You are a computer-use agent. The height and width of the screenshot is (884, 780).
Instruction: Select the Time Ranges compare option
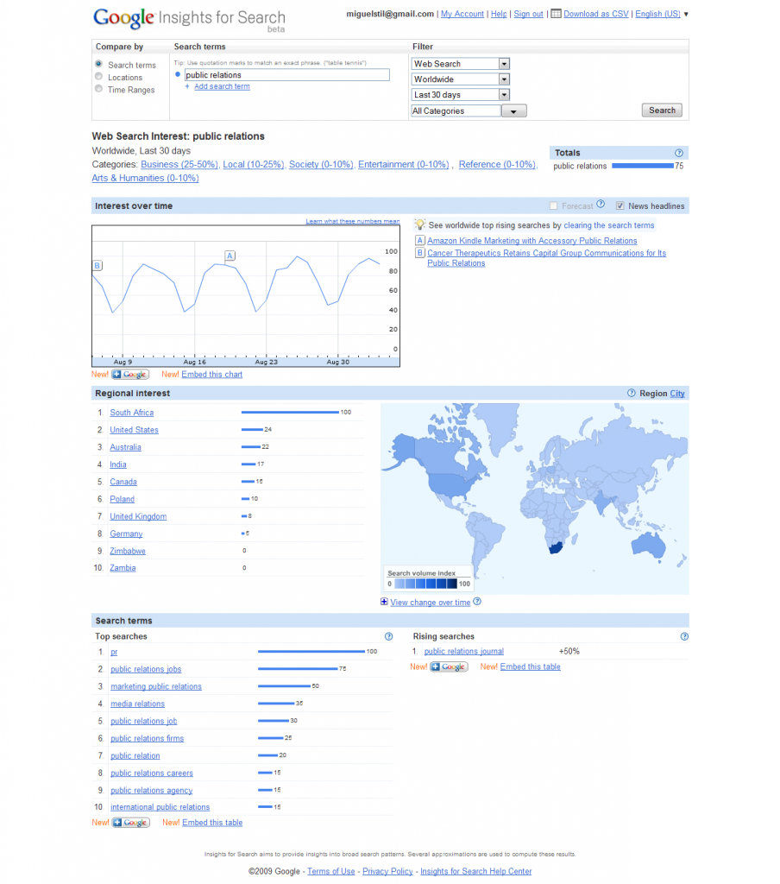98,89
